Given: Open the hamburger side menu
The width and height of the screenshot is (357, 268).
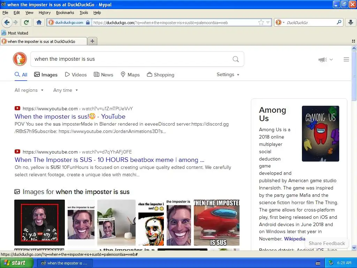Looking at the screenshot, I should coord(346,59).
